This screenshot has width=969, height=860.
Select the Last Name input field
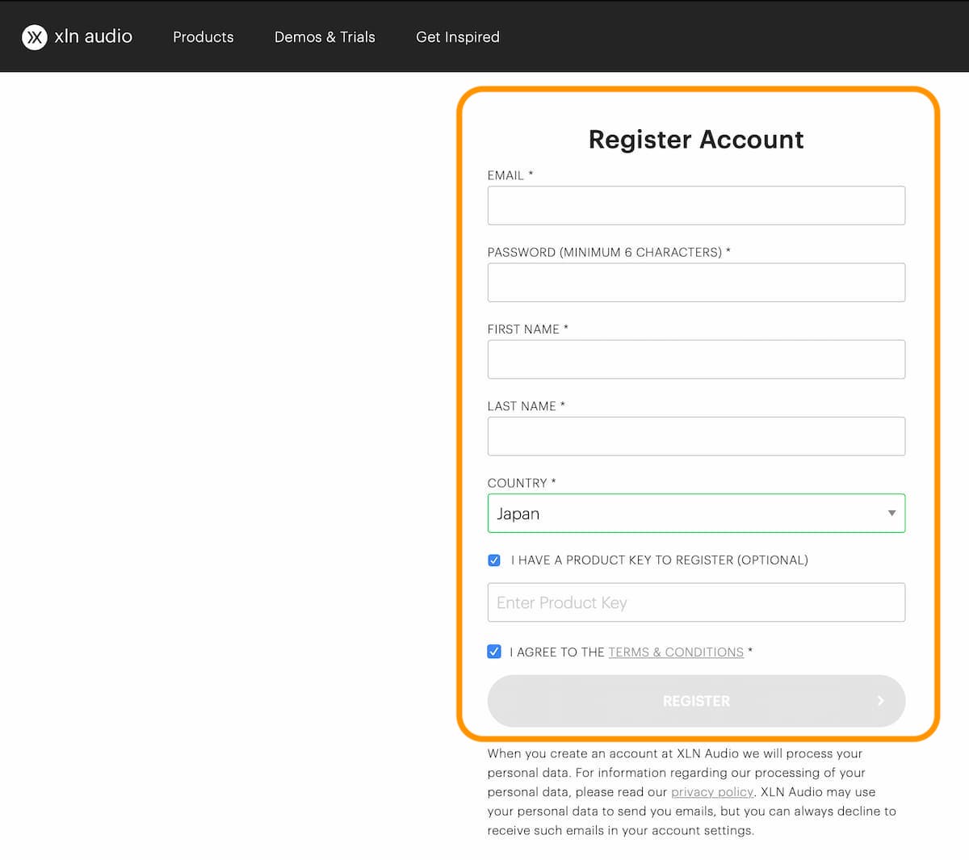coord(696,436)
